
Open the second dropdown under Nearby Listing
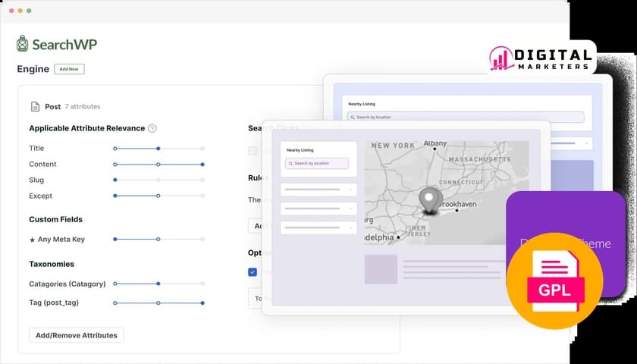pos(318,209)
